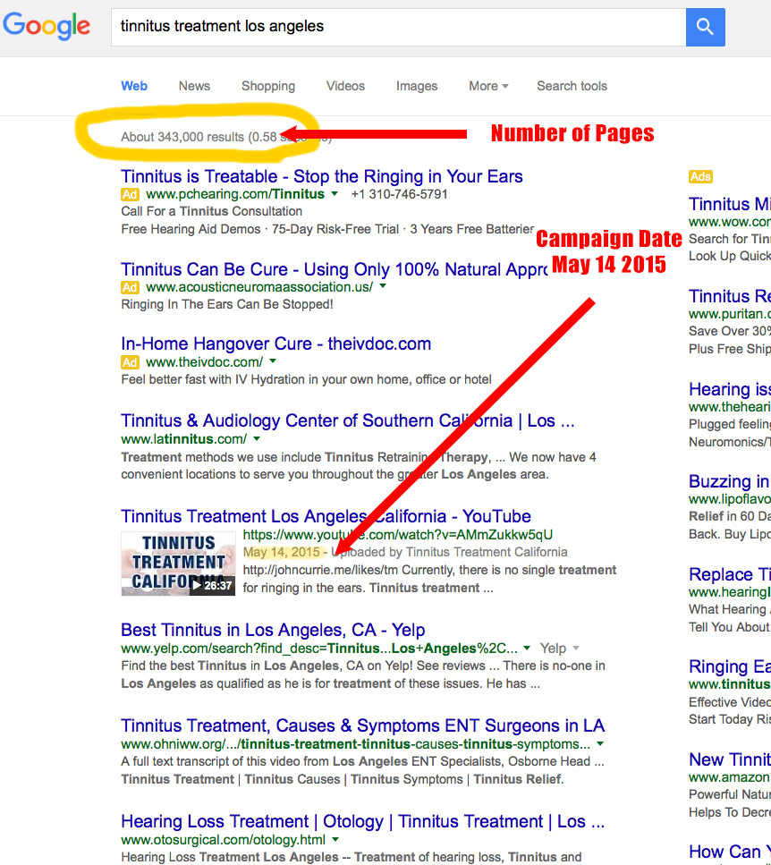Expand the More dropdown menu

[x=488, y=86]
